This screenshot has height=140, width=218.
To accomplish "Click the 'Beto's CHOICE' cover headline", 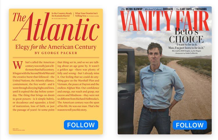I will 186,36.
